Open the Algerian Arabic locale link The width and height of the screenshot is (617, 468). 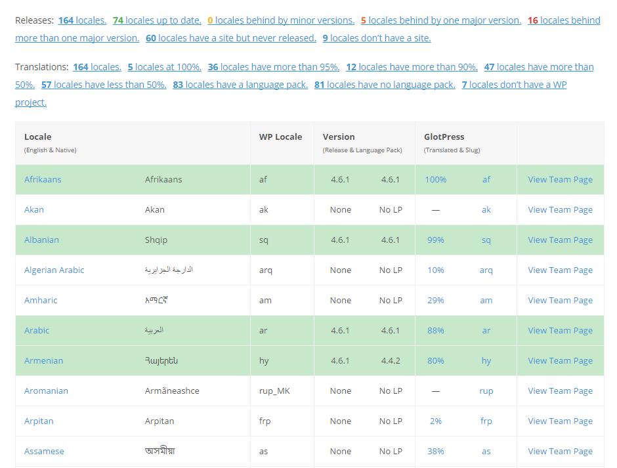54,270
